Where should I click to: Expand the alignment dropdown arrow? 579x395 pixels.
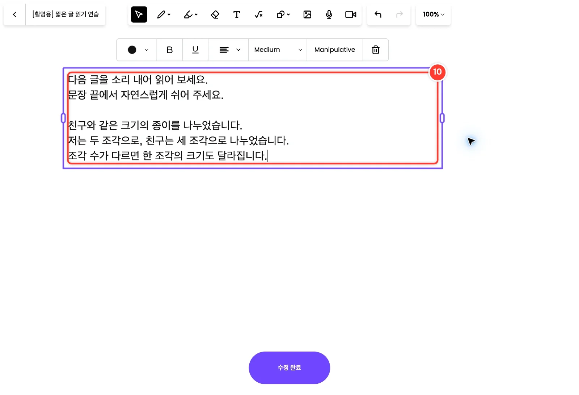click(238, 50)
